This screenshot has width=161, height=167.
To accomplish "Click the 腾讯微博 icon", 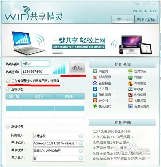I will tap(95, 95).
